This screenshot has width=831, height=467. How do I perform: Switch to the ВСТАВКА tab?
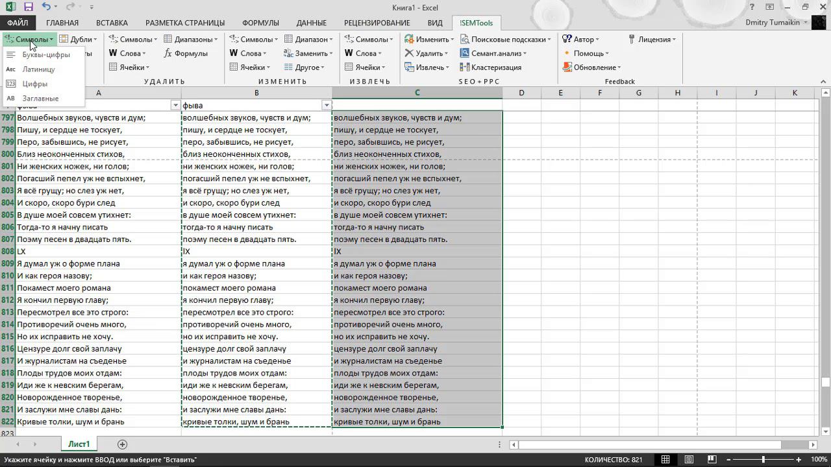[x=112, y=23]
